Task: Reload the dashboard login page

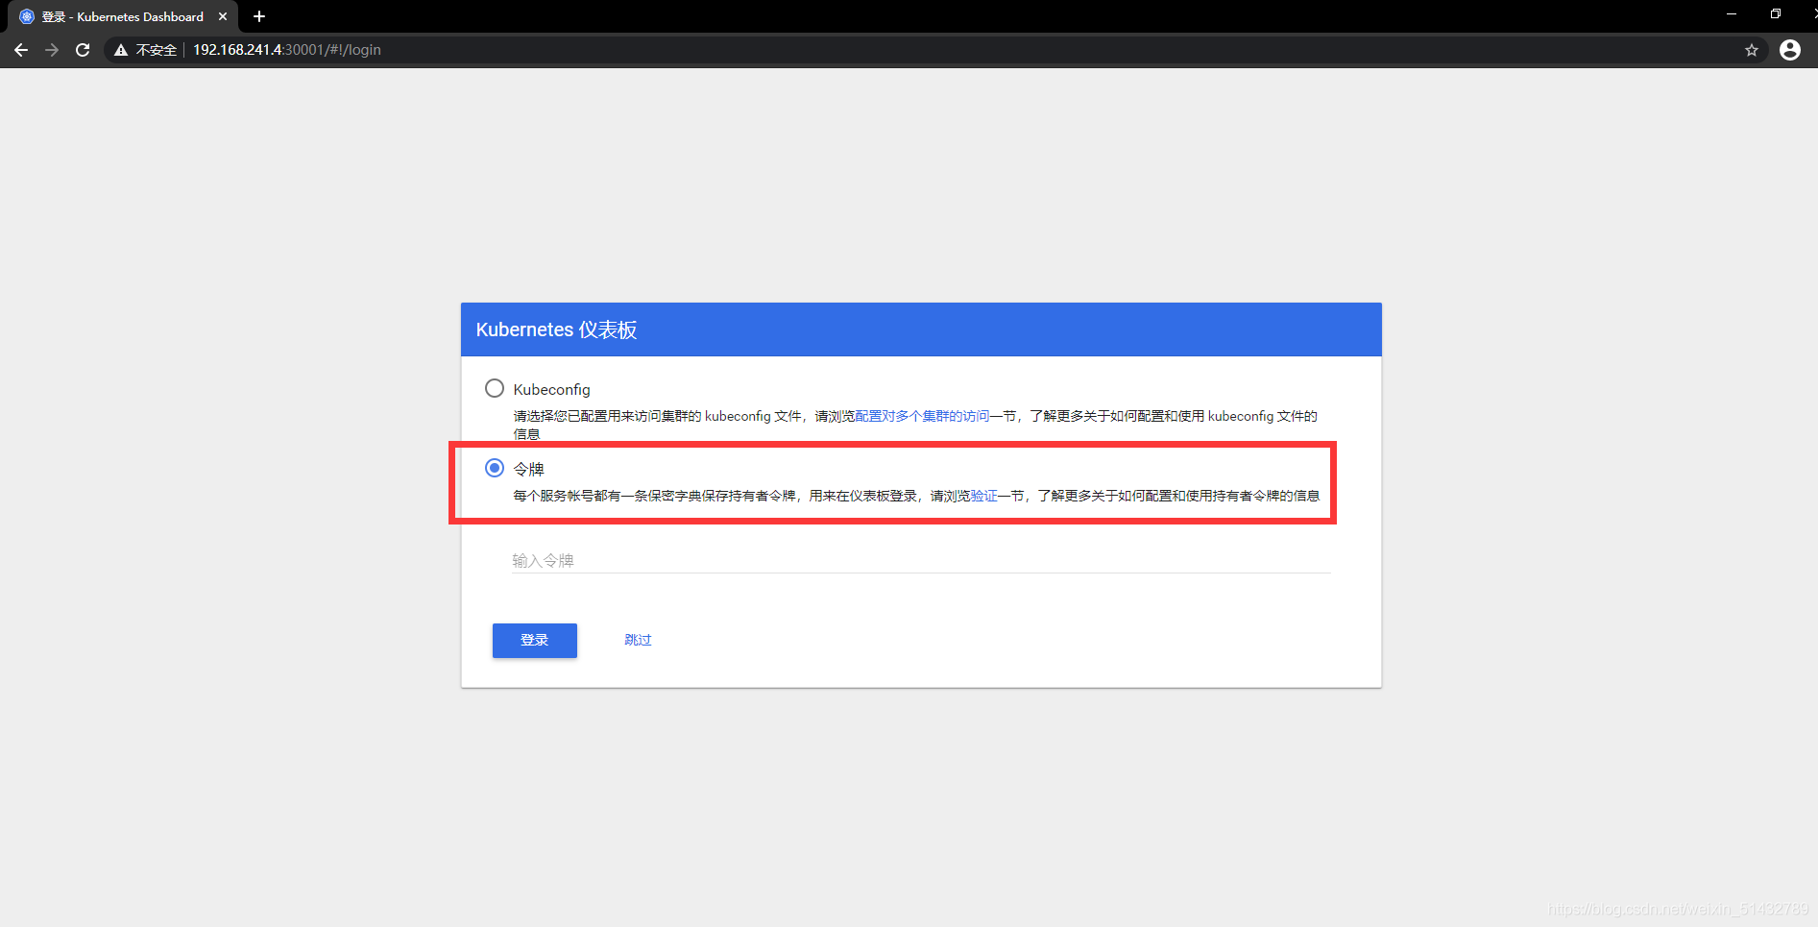Action: coord(83,50)
